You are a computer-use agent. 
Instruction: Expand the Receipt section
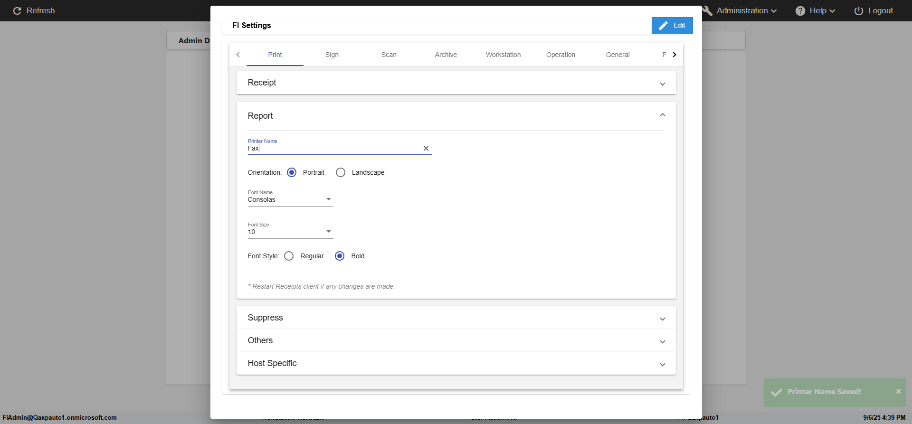click(x=662, y=84)
